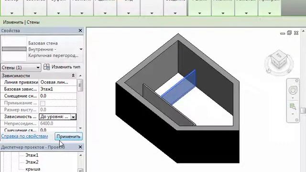
Task: Click the Применить button
Action: [x=68, y=136]
